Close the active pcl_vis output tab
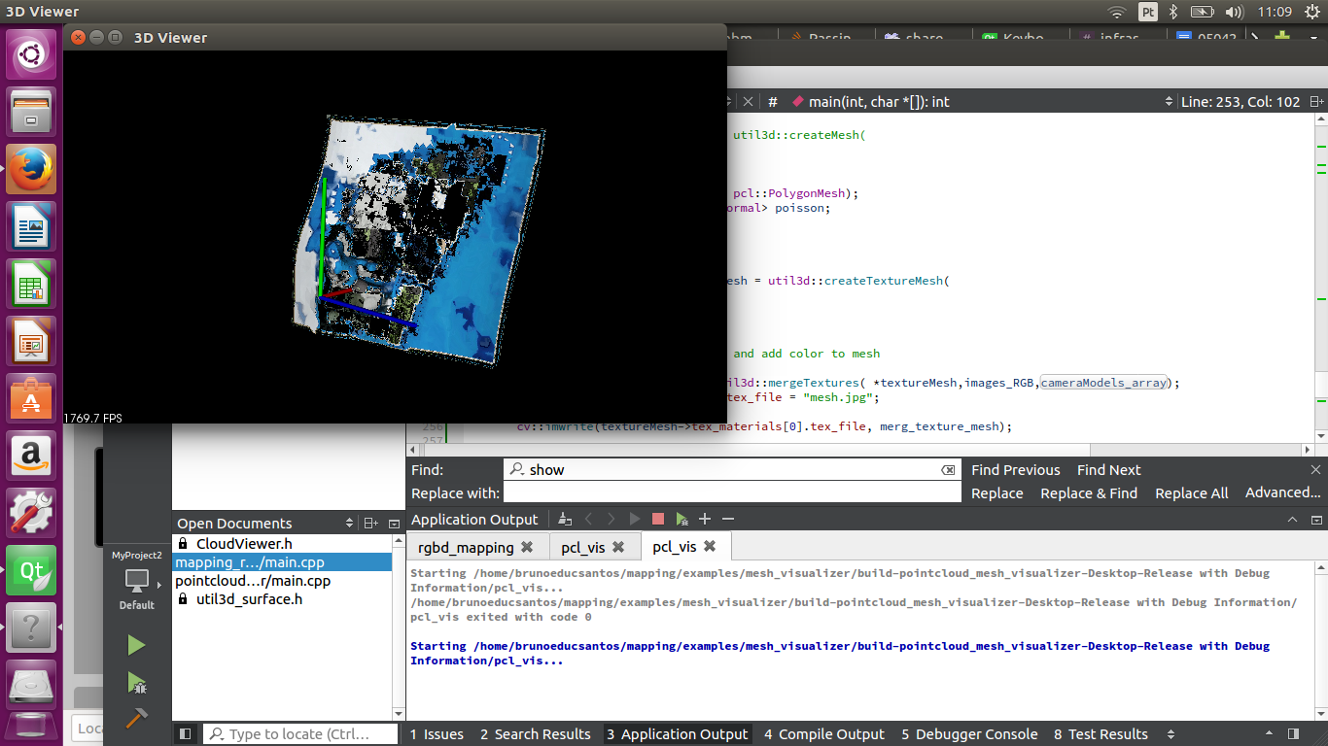The image size is (1328, 746). [x=710, y=547]
